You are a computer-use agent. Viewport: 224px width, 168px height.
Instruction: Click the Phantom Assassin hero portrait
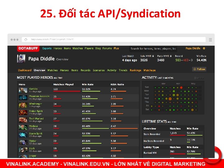tap(23, 98)
